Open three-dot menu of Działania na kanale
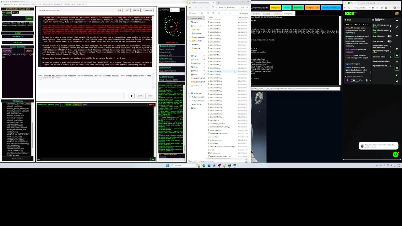This screenshot has height=226, width=402. [x=390, y=20]
